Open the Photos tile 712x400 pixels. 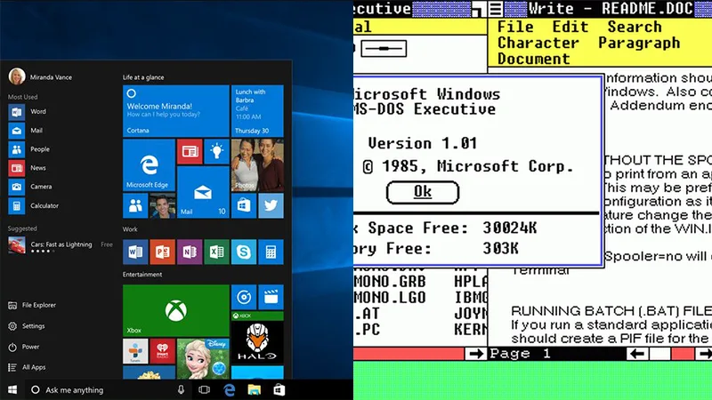coord(257,165)
